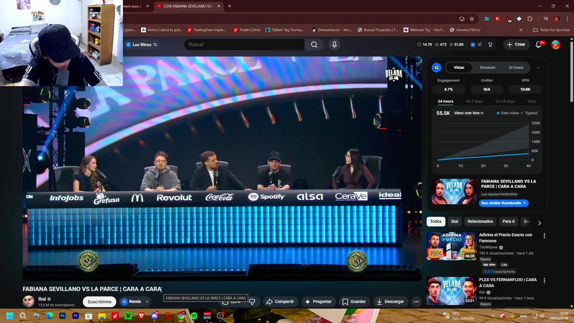Select the Para ti filter chip
The image size is (574, 323).
(509, 221)
